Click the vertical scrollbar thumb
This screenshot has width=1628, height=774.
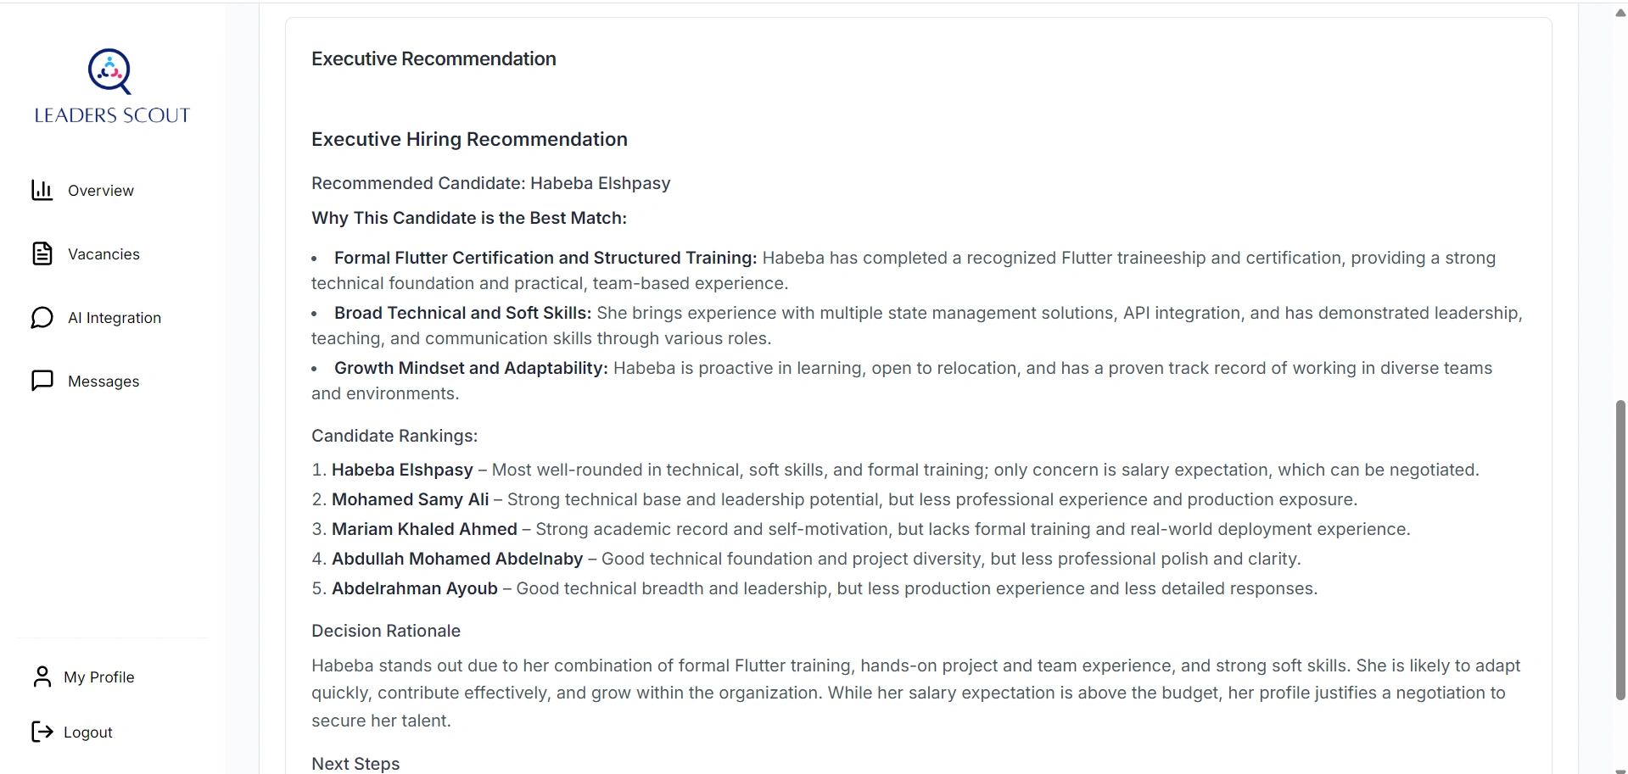point(1620,551)
